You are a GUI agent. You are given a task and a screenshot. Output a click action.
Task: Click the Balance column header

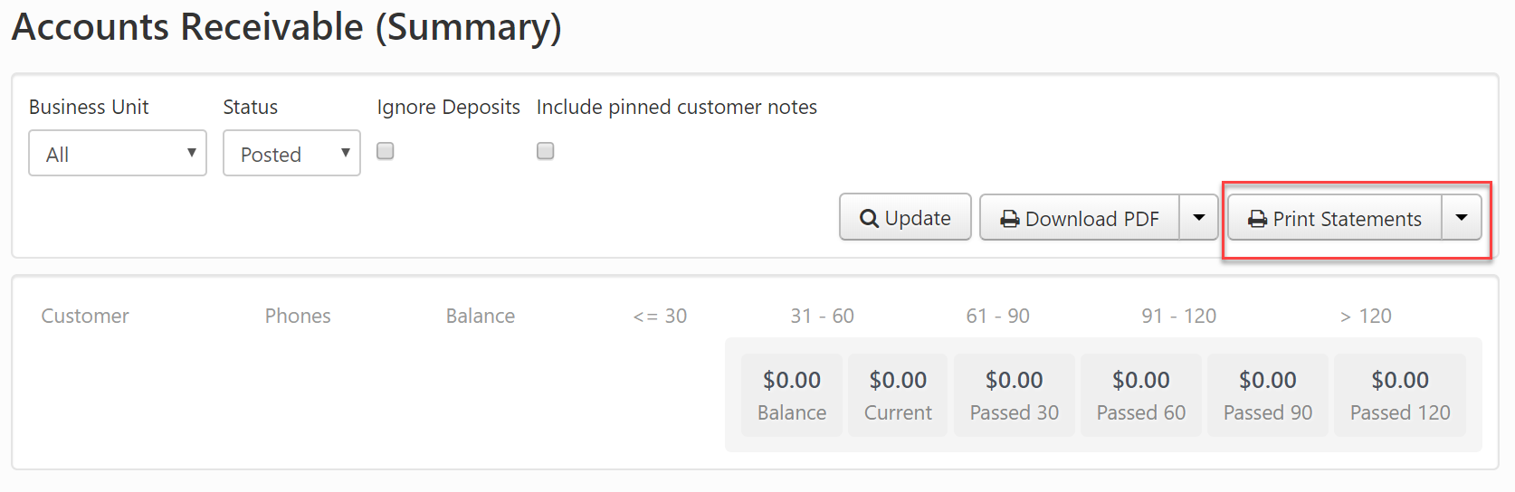pyautogui.click(x=481, y=316)
